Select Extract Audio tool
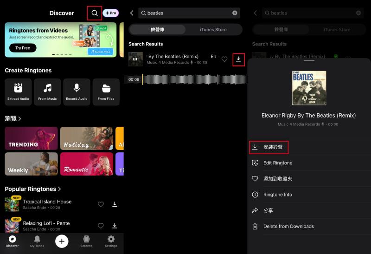 (x=18, y=92)
